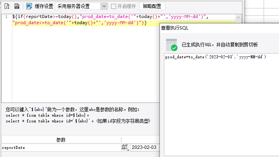Click the green checkmark success icon
The width and height of the screenshot is (279, 157).
pos(174,48)
